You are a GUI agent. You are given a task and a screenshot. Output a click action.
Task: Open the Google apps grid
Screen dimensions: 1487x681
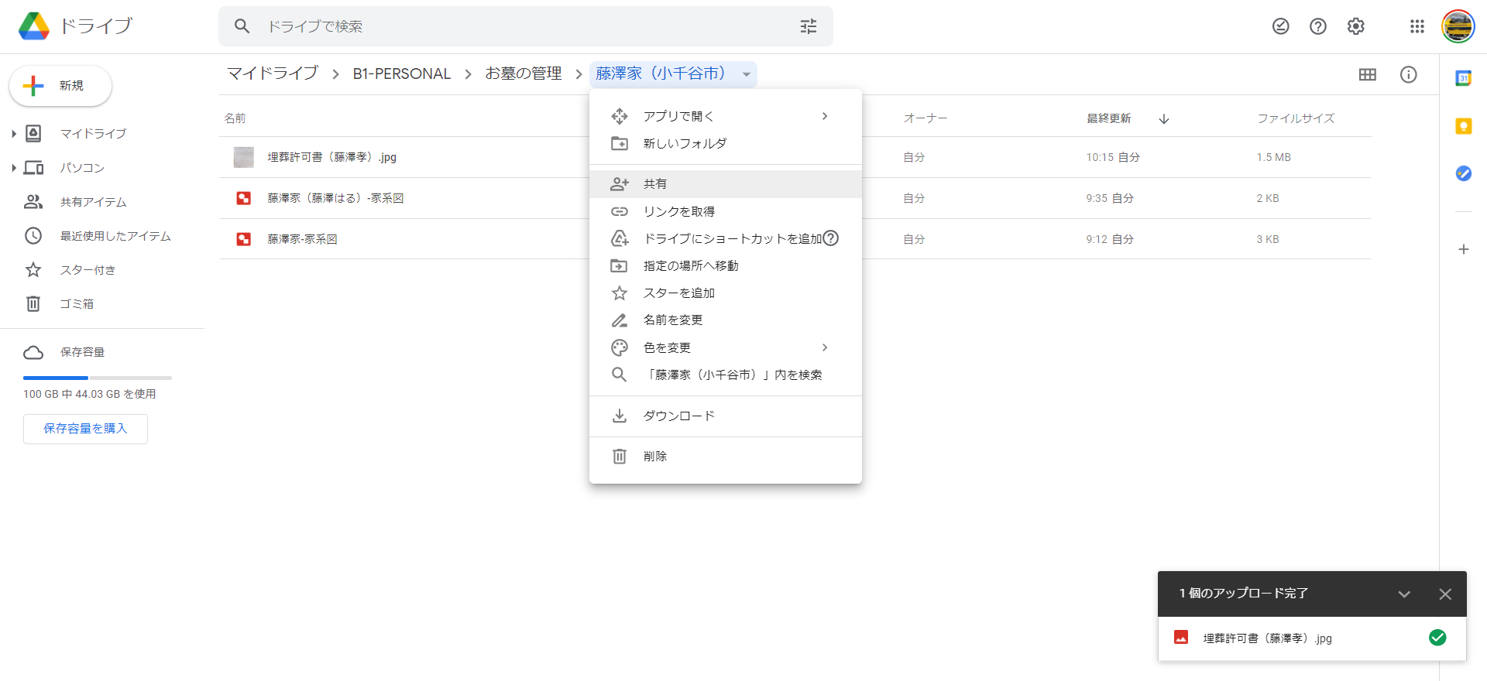click(1417, 26)
